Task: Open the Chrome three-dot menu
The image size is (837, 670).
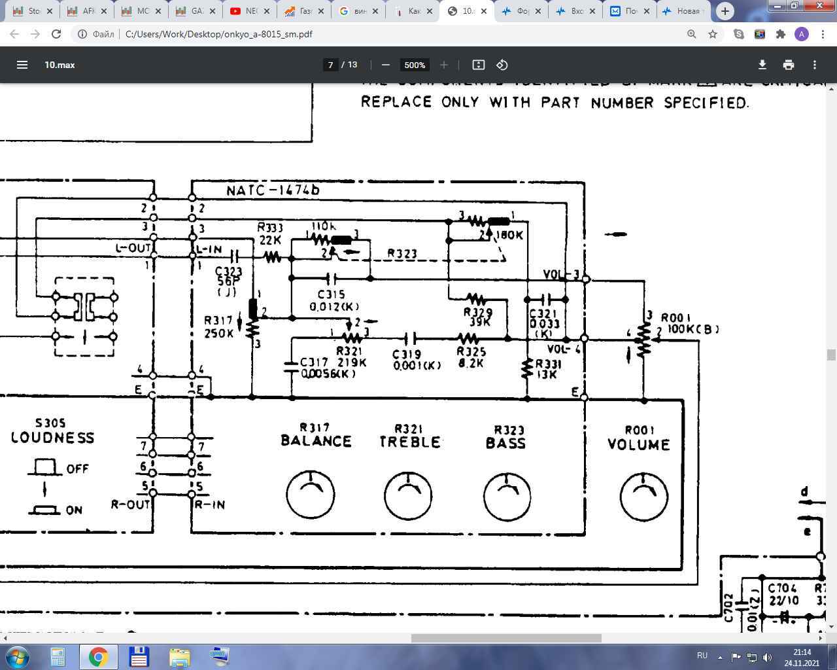Action: click(x=823, y=34)
